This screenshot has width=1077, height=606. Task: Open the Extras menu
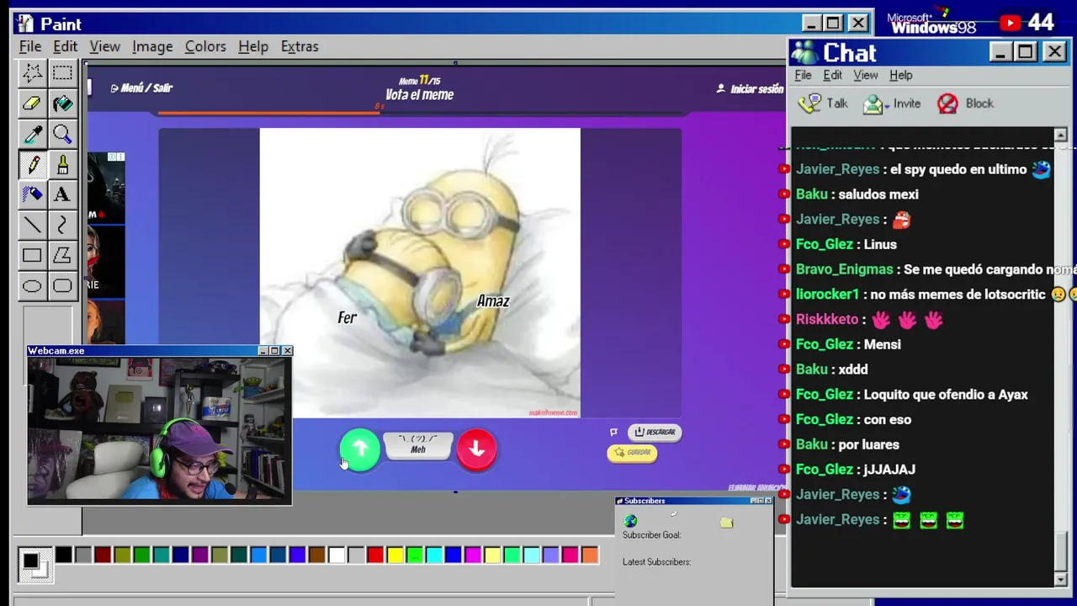[300, 46]
